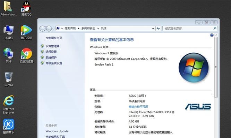The height and width of the screenshot is (138, 231).
Task: Click the shield icon beside 高级系统设置
Action: click(42, 63)
